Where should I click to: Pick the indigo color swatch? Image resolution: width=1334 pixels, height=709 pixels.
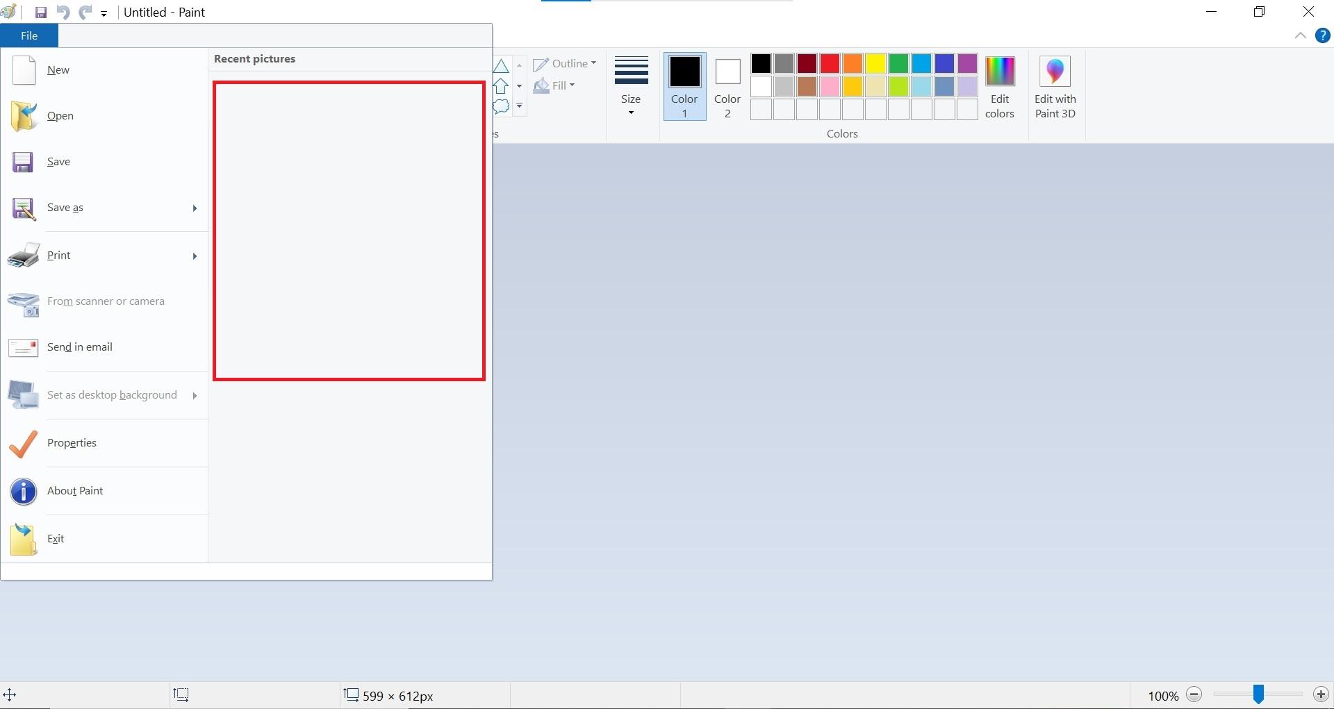[x=944, y=64]
